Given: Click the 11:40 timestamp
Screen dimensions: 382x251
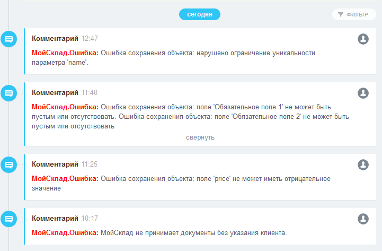Looking at the screenshot, I should pyautogui.click(x=90, y=93).
